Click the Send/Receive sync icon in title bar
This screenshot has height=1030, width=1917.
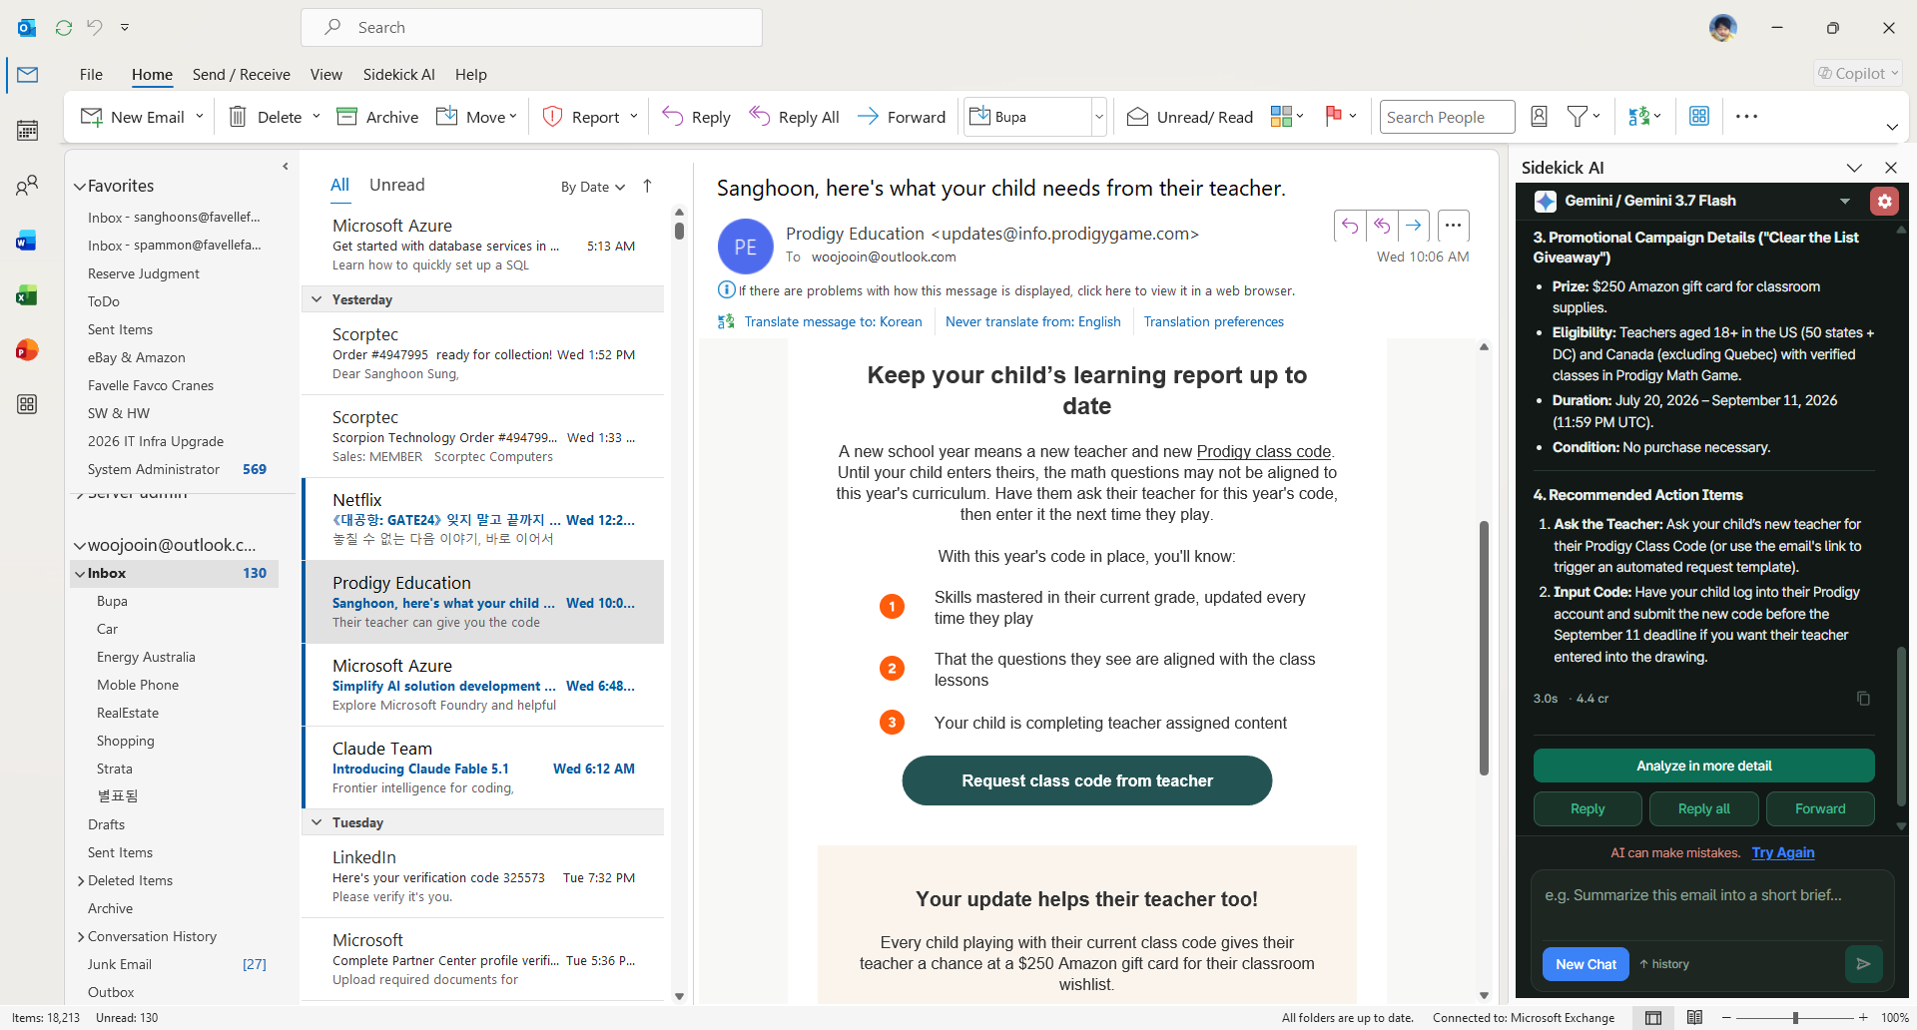pos(64,27)
